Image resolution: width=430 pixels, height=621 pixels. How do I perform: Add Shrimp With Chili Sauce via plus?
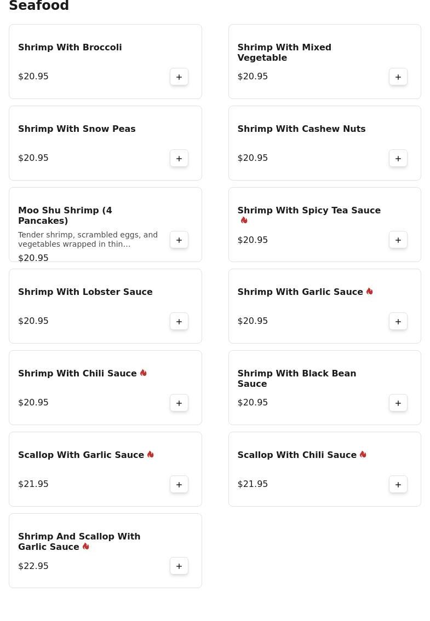click(x=179, y=403)
